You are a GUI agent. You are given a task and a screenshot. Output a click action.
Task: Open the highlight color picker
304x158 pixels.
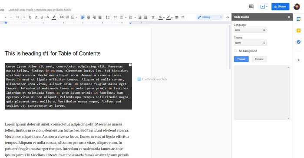tap(54, 17)
